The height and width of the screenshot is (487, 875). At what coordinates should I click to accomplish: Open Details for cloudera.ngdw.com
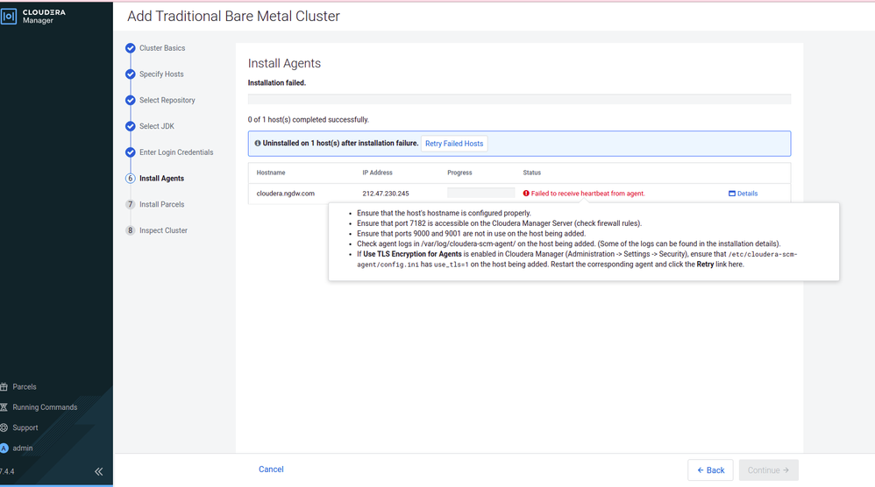(743, 194)
